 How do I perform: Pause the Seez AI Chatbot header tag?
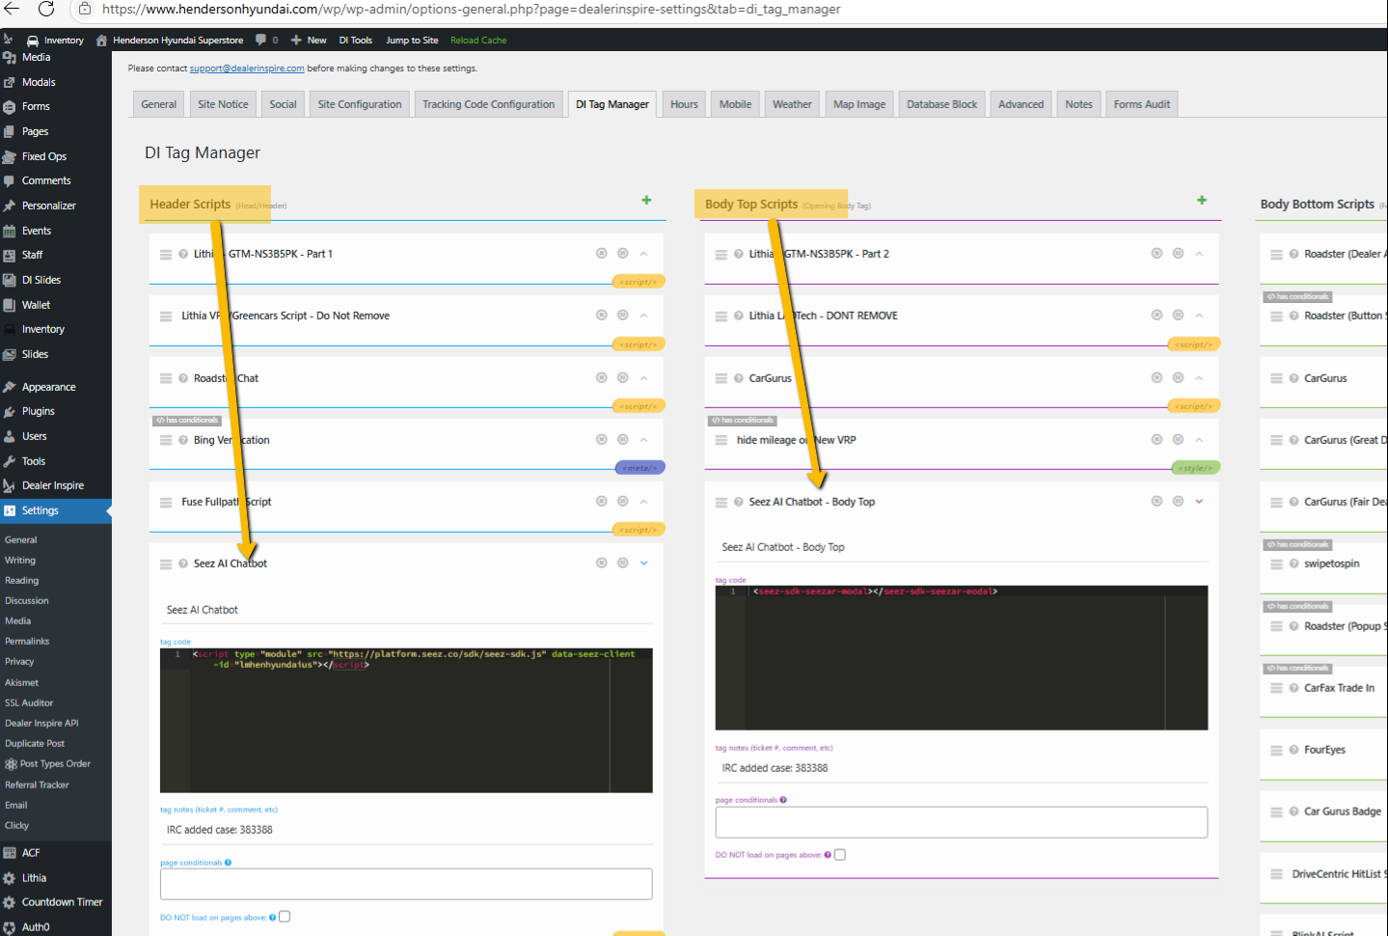tap(623, 564)
